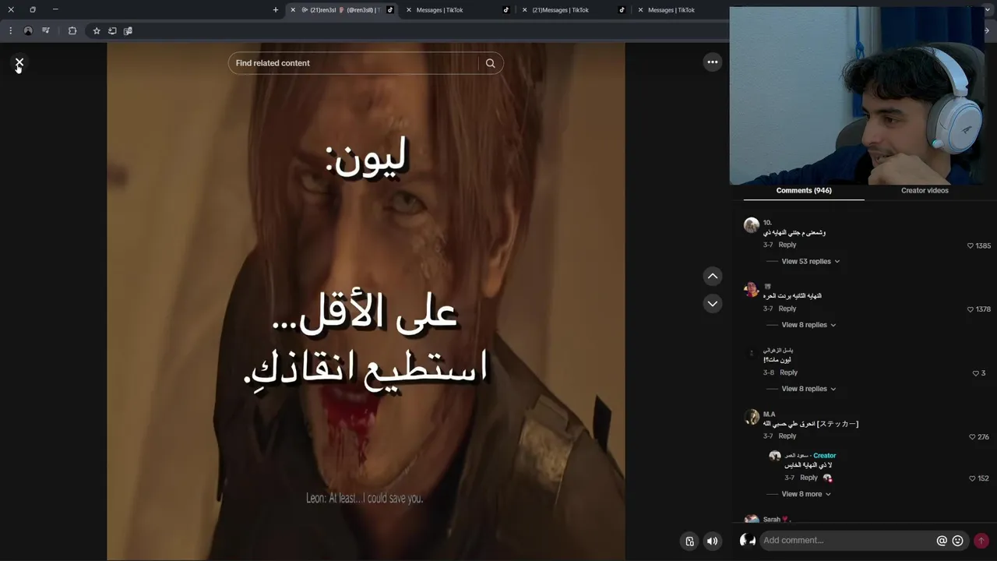Expand View 8 replies under 3-like comment
The image size is (997, 561).
(809, 389)
